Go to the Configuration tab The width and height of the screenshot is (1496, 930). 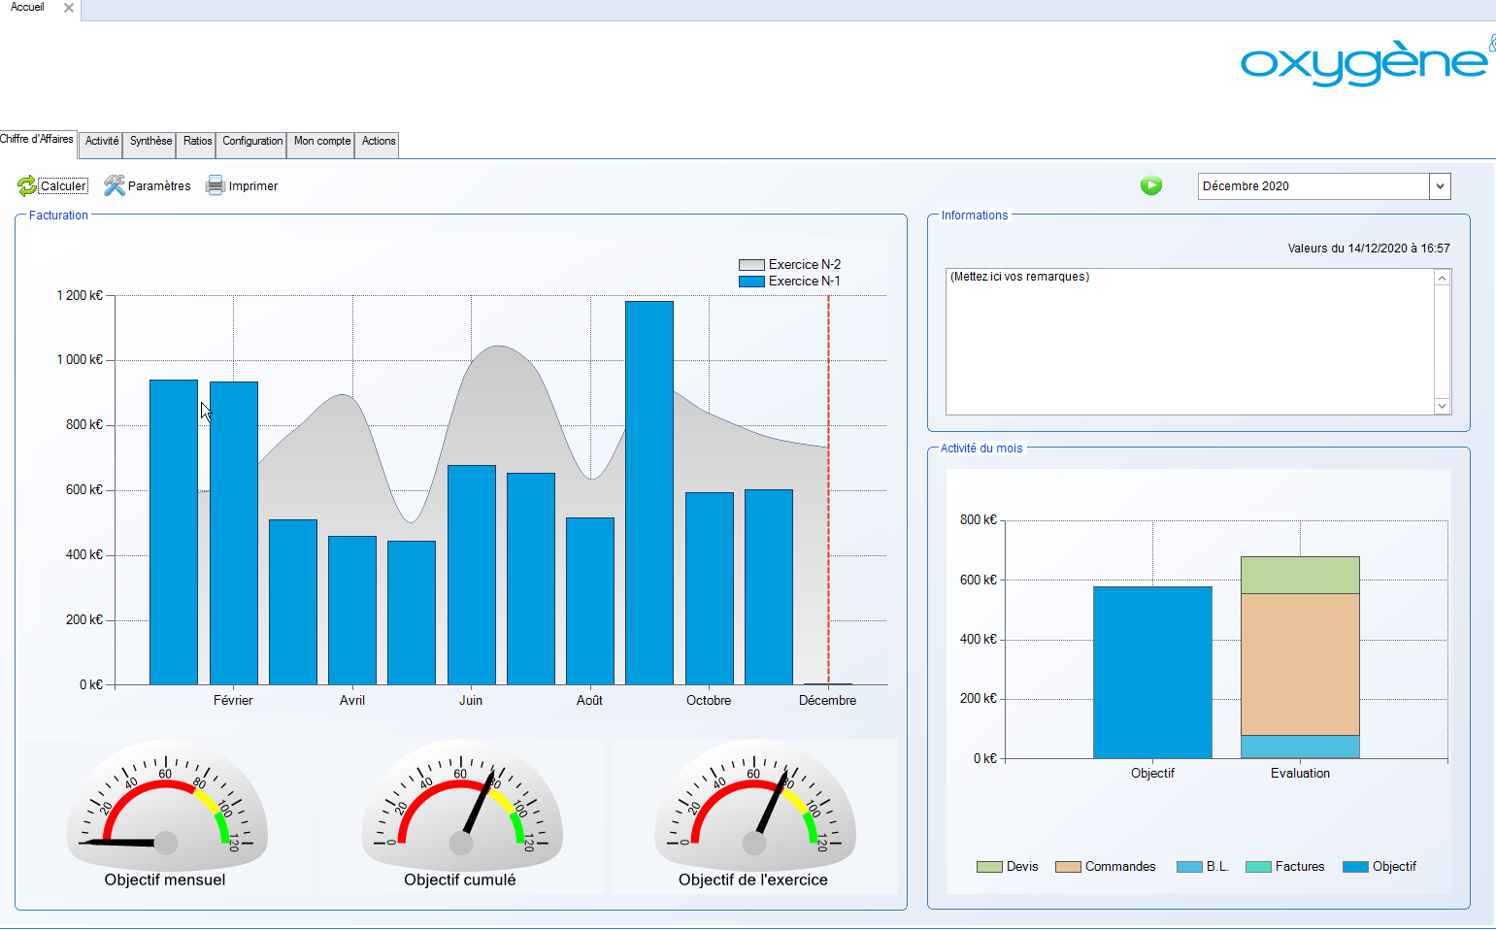coord(251,142)
